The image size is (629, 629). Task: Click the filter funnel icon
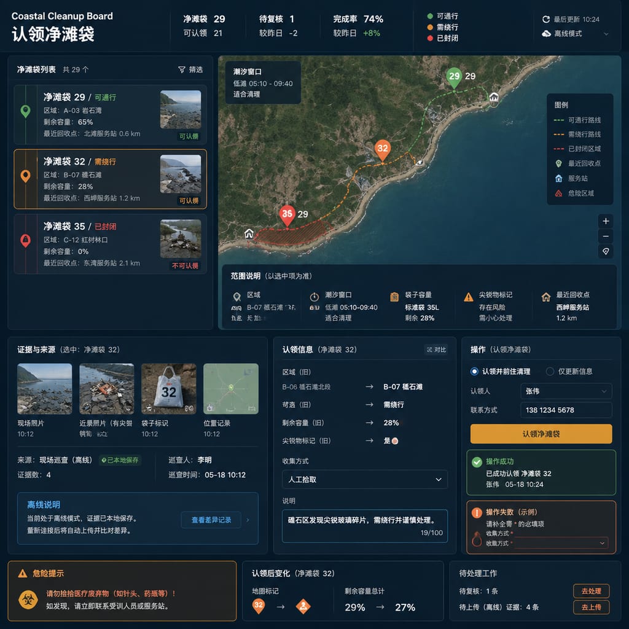pyautogui.click(x=181, y=70)
